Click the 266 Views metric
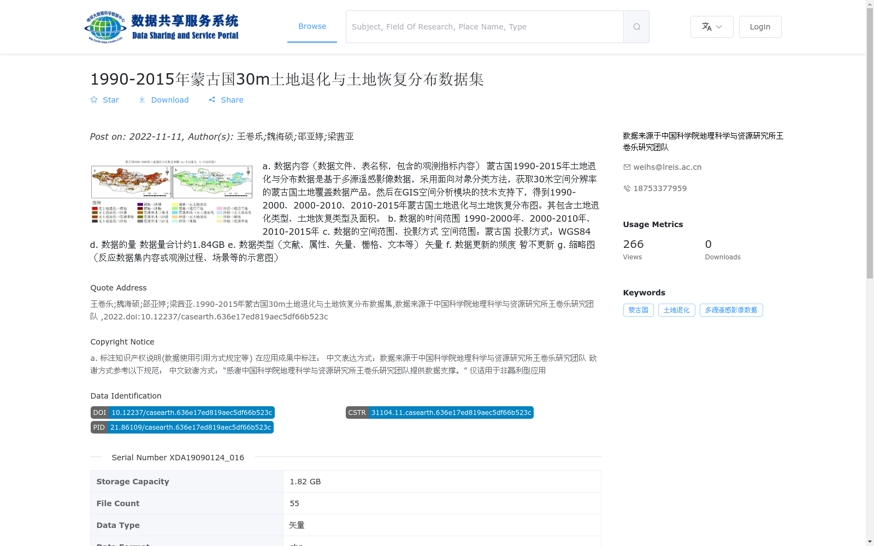The width and height of the screenshot is (874, 546). point(634,250)
